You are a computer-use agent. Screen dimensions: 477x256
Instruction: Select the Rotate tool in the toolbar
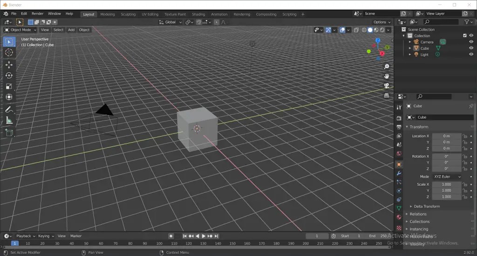[9, 75]
